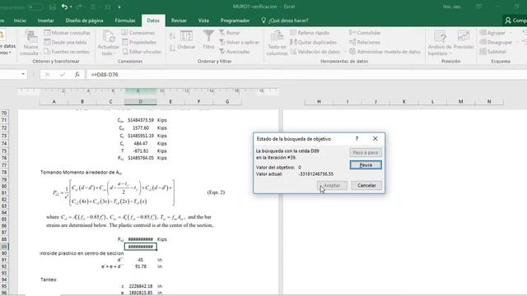Screen dimensions: 527x296
Task: Click Nueva consulta dropdown arrow
Action: [x=40, y=53]
